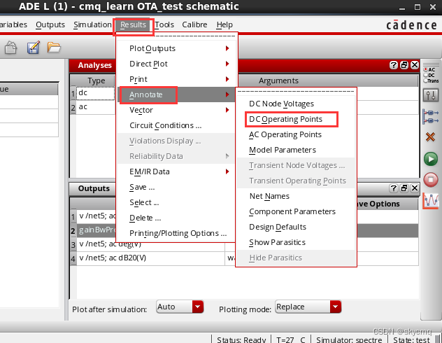Expand the Print submenu

[176, 79]
